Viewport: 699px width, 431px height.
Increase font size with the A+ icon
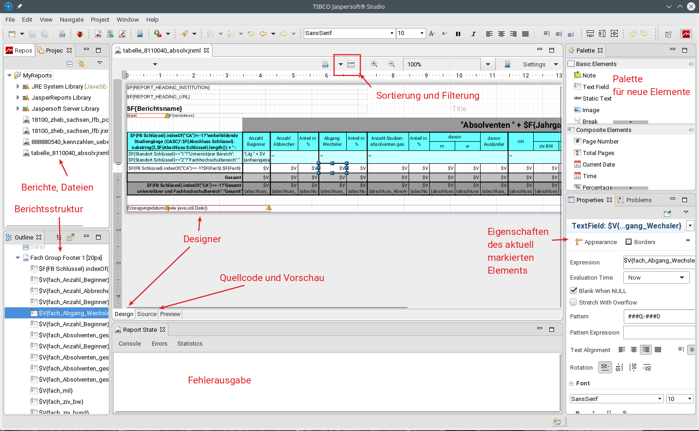[x=432, y=34]
